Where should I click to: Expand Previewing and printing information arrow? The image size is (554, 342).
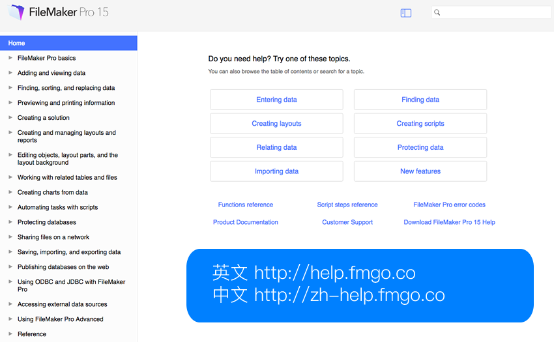click(x=10, y=102)
